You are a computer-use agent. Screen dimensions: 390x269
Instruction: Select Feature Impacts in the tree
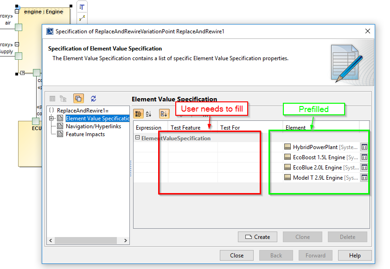85,134
